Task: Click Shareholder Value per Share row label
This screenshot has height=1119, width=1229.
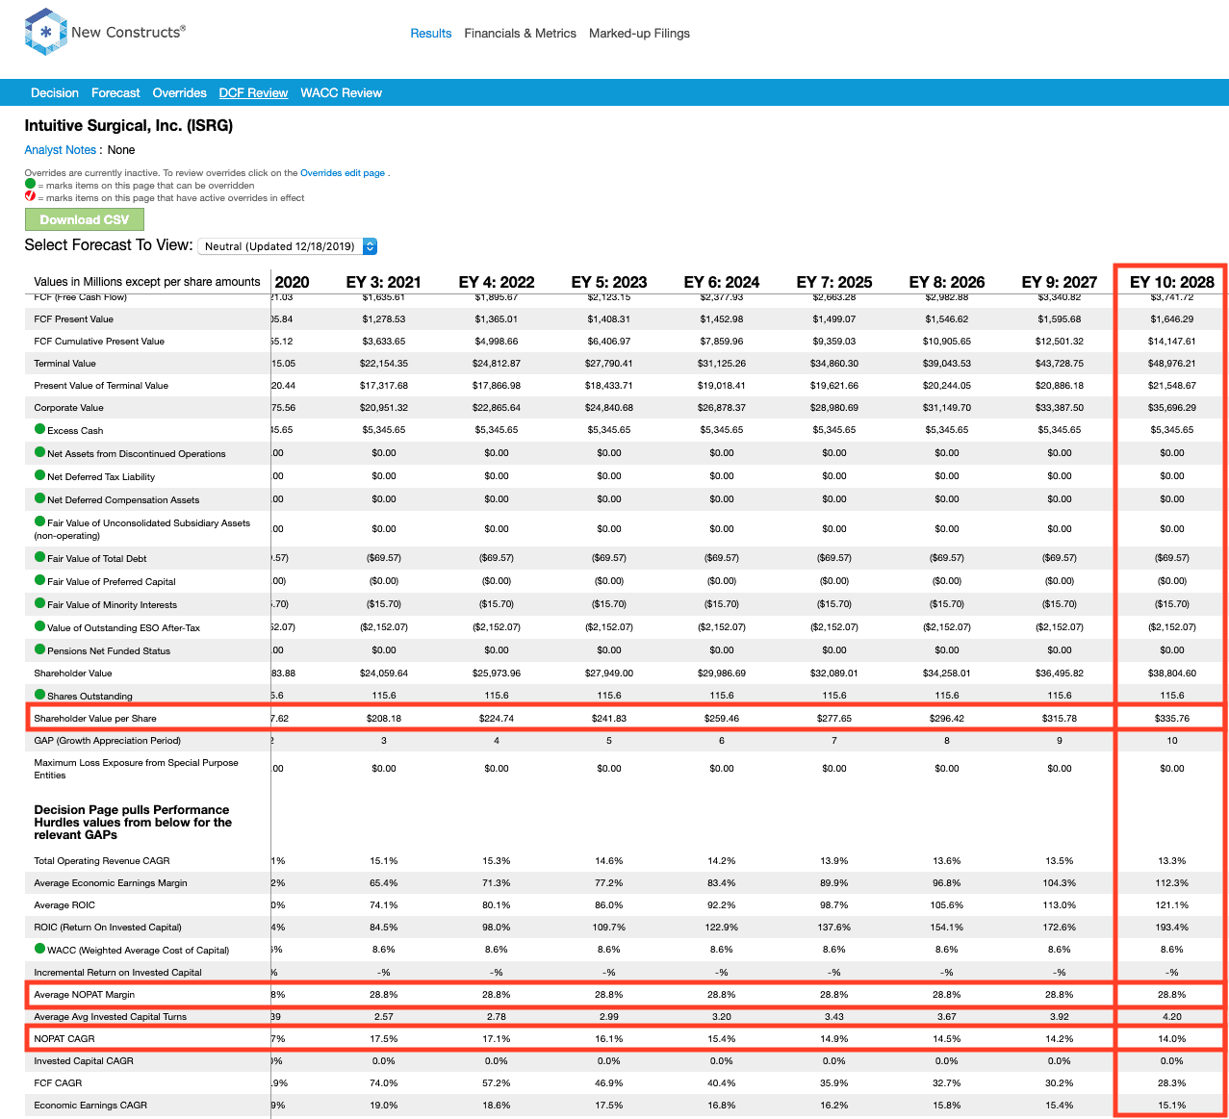Action: (95, 719)
